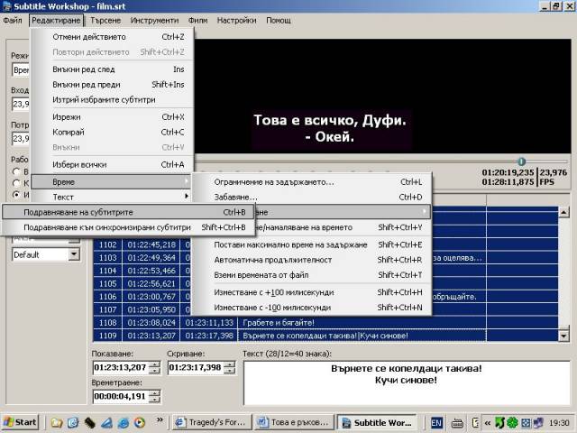The width and height of the screenshot is (577, 433).
Task: Choose Постави максимално време на задържане
Action: [x=311, y=244]
